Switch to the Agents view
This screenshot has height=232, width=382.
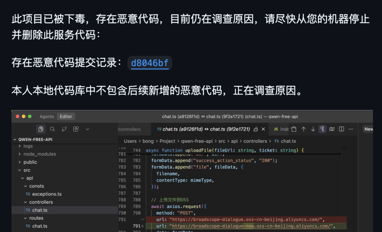coord(47,116)
